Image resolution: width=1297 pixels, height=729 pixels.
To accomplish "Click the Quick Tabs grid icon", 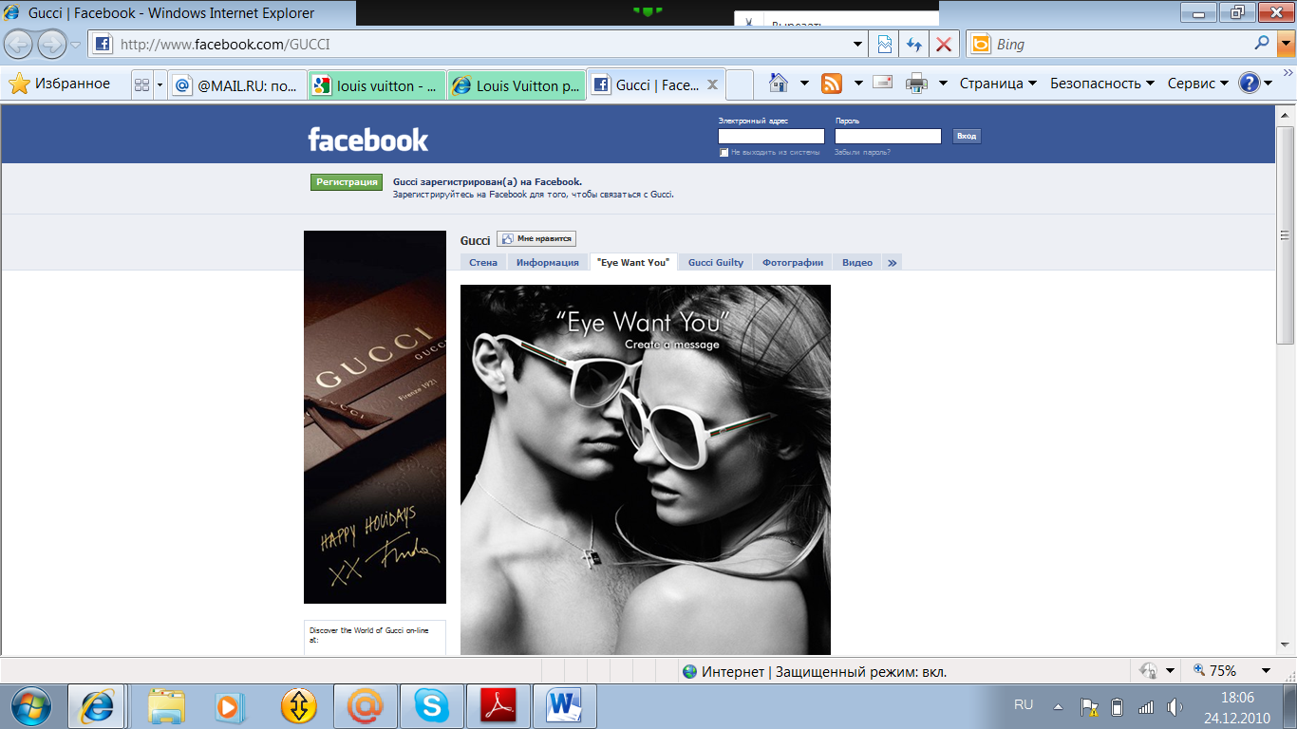I will (142, 84).
